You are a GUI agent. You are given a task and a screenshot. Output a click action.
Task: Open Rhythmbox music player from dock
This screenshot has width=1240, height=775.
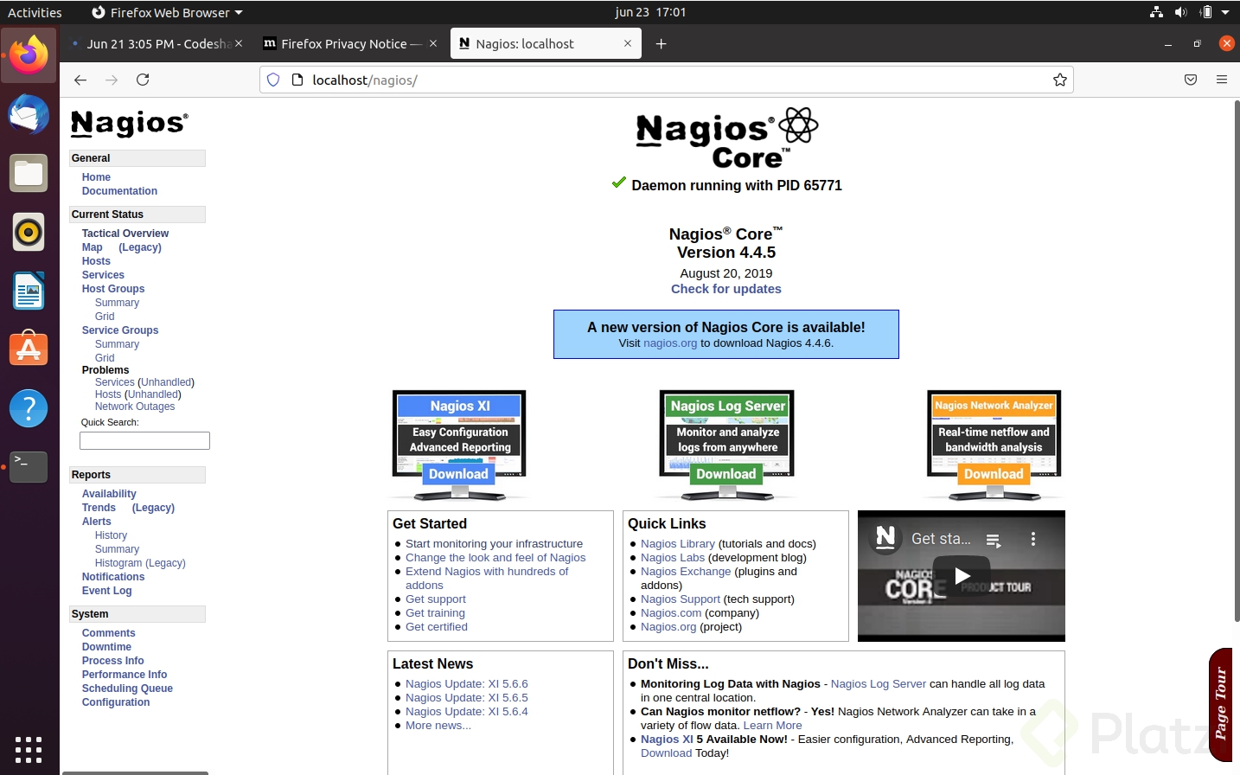point(29,232)
